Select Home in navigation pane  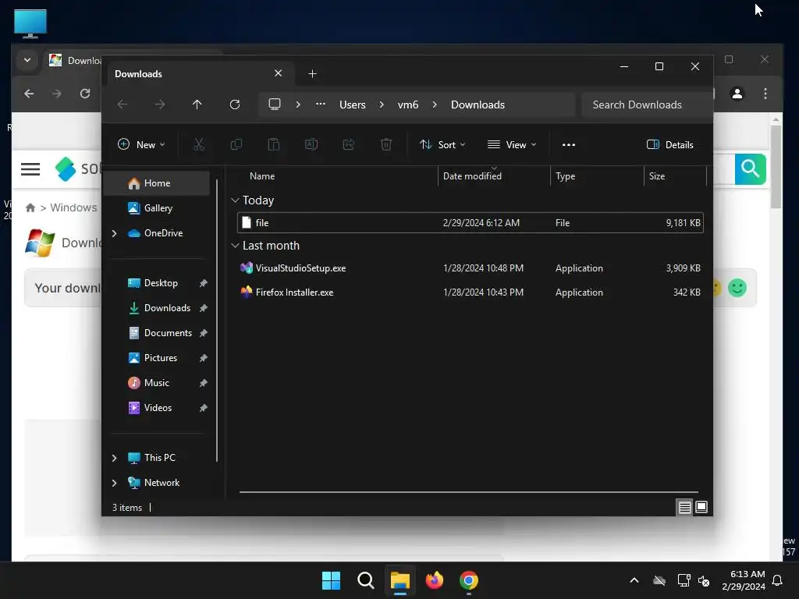click(x=157, y=183)
